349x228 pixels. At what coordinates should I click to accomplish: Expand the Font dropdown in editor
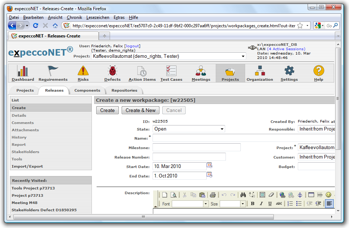point(206,204)
